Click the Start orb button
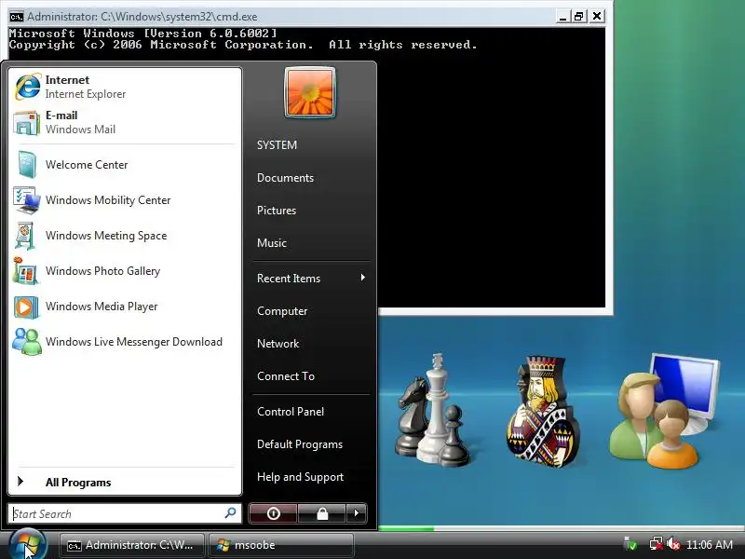The image size is (745, 559). pyautogui.click(x=27, y=545)
